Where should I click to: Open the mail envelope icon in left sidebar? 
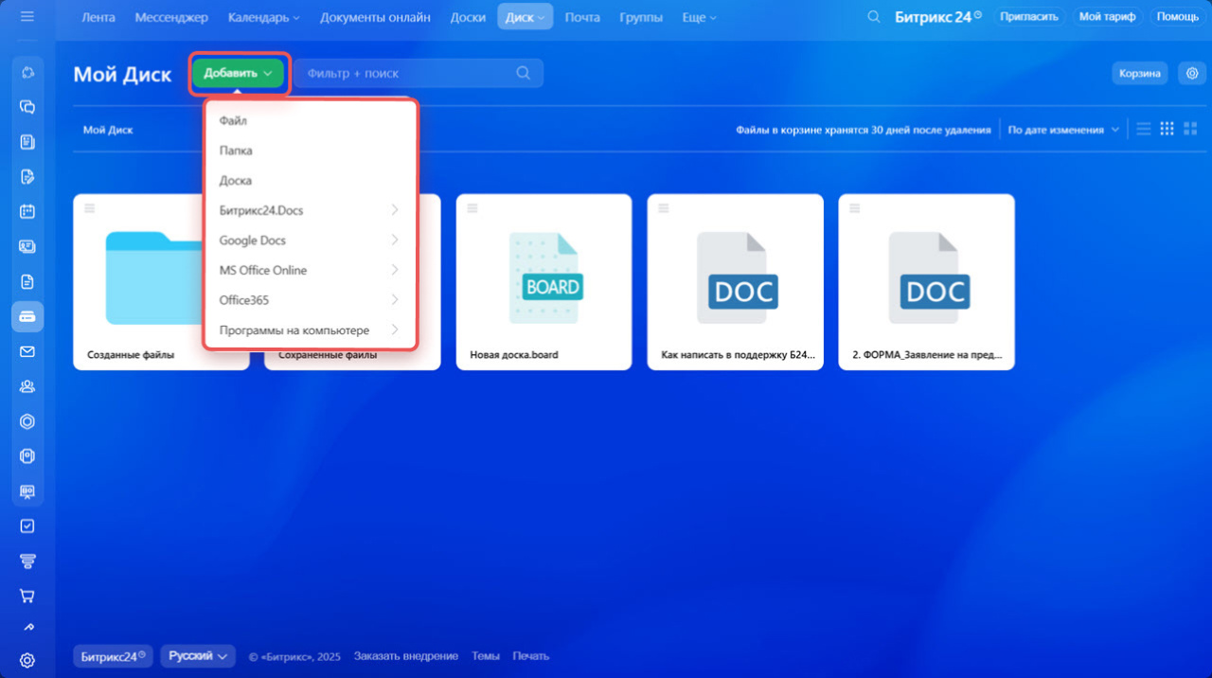27,351
